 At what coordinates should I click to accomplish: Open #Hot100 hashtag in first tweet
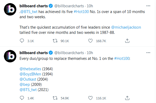(x=81, y=12)
